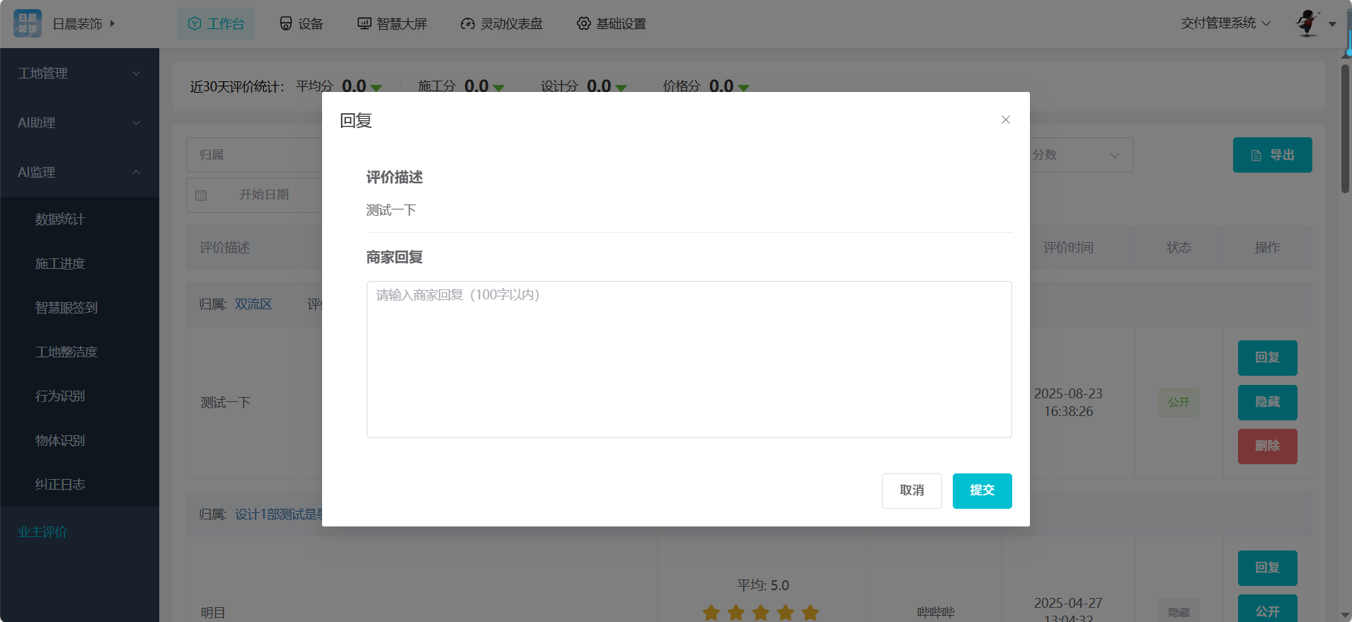Click the 日晨装饰 company logo icon

(28, 23)
